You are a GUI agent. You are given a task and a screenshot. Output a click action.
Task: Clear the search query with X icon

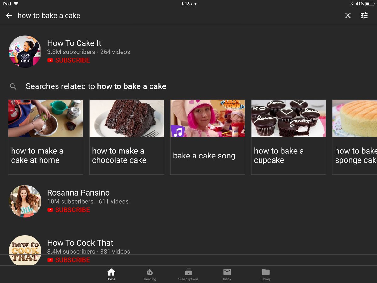[x=348, y=15]
